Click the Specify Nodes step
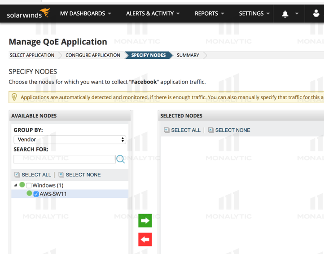The height and width of the screenshot is (254, 324). (x=149, y=55)
